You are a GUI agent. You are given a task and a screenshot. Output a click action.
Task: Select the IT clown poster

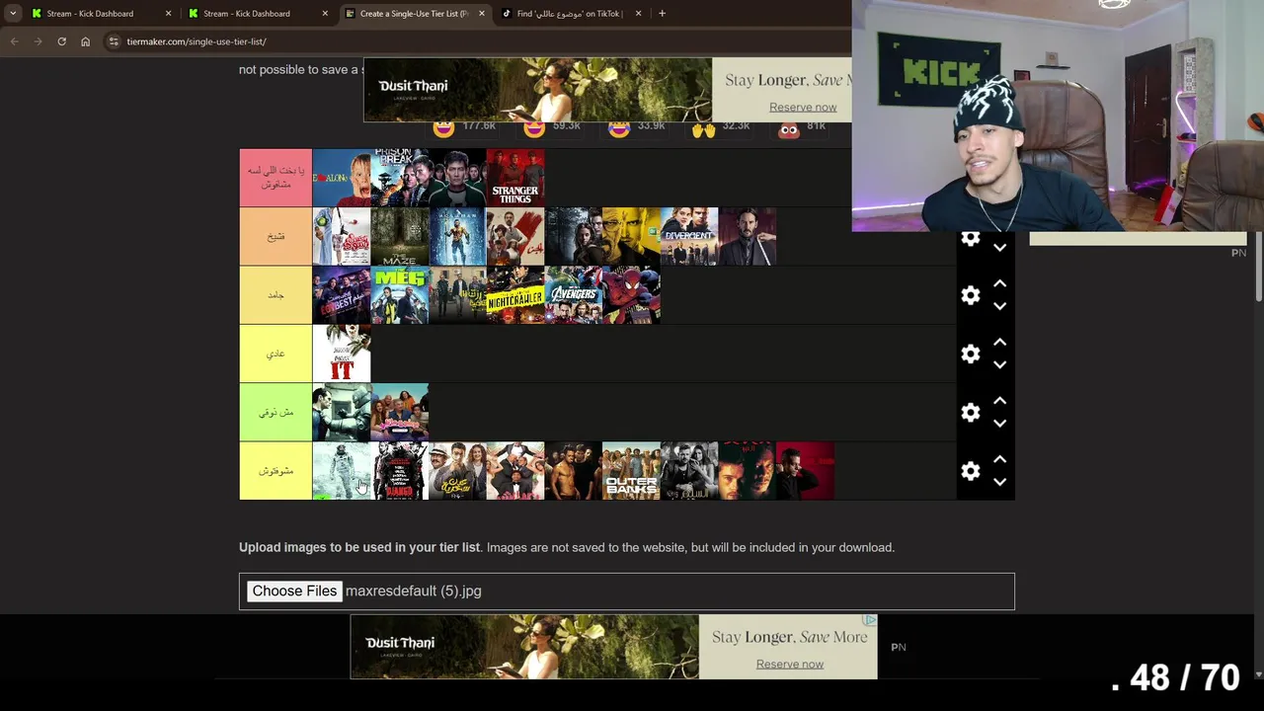(x=342, y=354)
